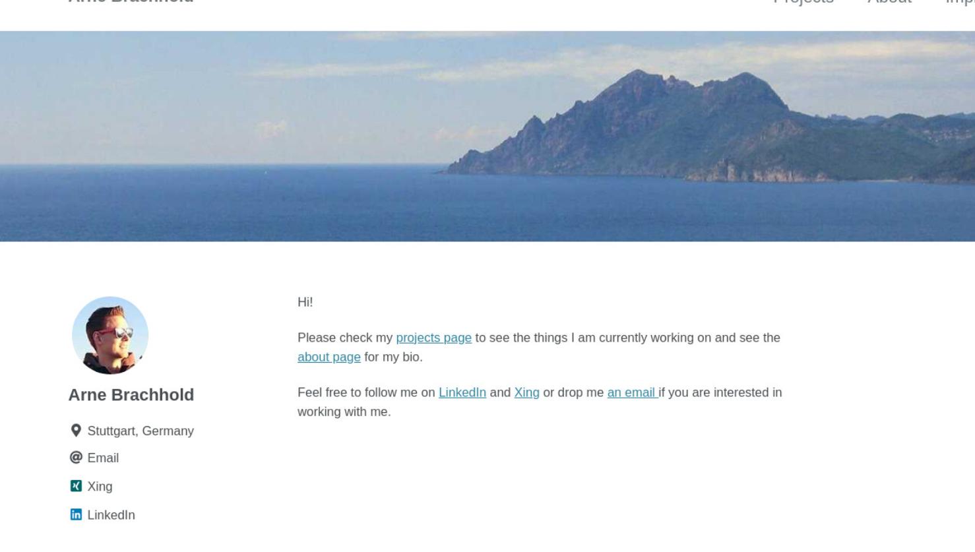This screenshot has width=975, height=552.
Task: Open the Xing link in the paragraph
Action: (x=526, y=392)
